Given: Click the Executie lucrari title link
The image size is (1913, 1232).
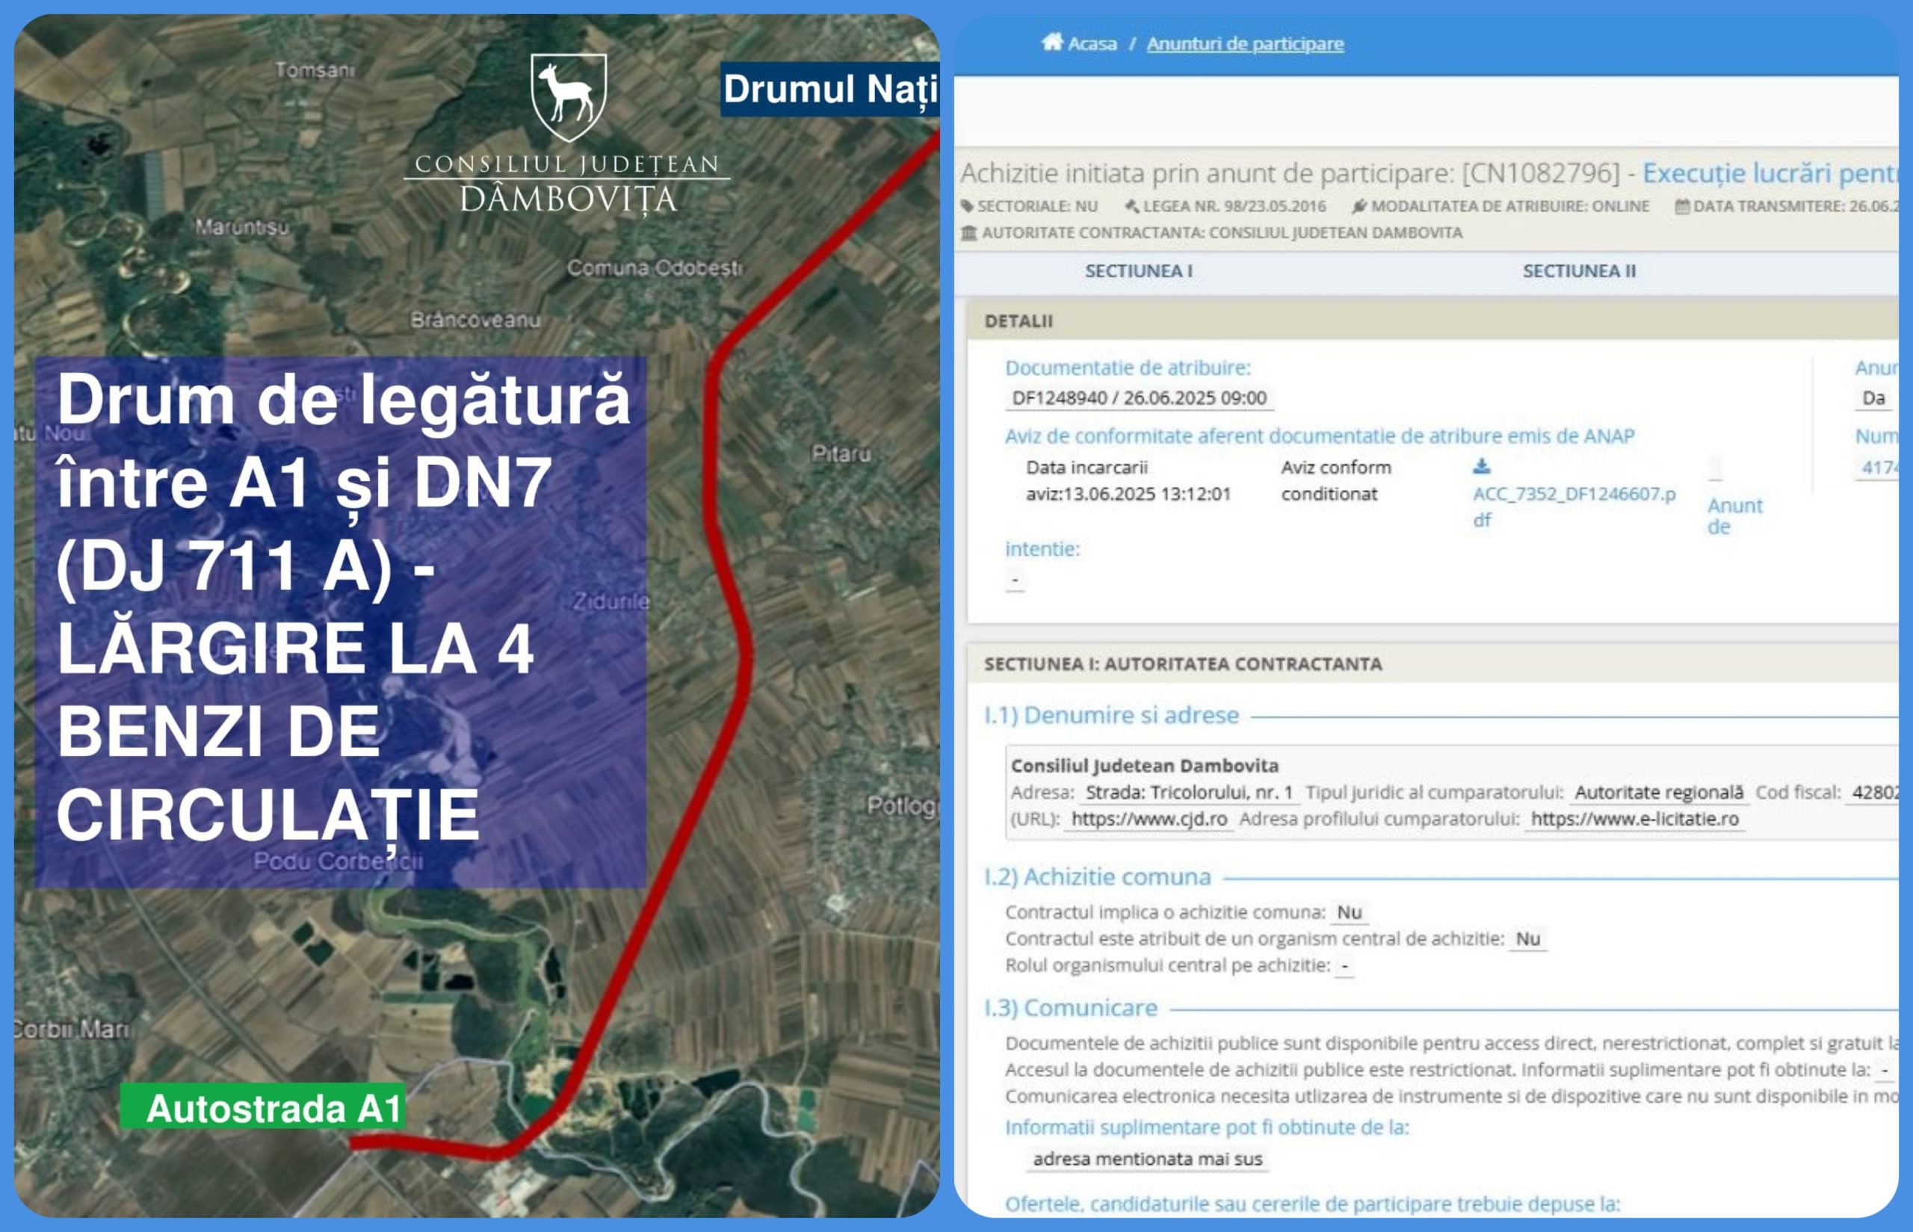Looking at the screenshot, I should pyautogui.click(x=1770, y=173).
